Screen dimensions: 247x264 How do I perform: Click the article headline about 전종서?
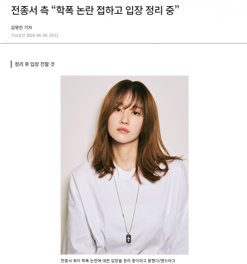95,10
